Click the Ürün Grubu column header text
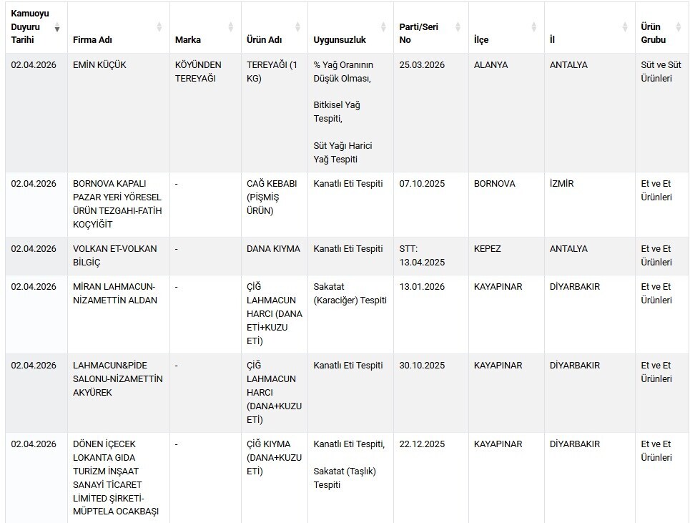Image resolution: width=690 pixels, height=523 pixels. point(654,34)
